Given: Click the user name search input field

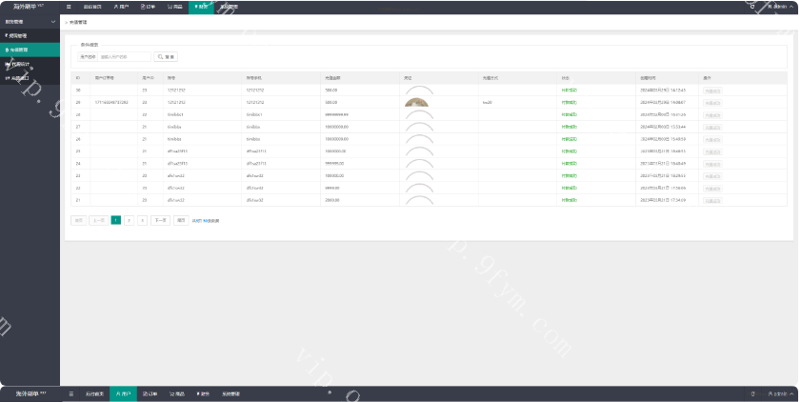Looking at the screenshot, I should click(124, 57).
